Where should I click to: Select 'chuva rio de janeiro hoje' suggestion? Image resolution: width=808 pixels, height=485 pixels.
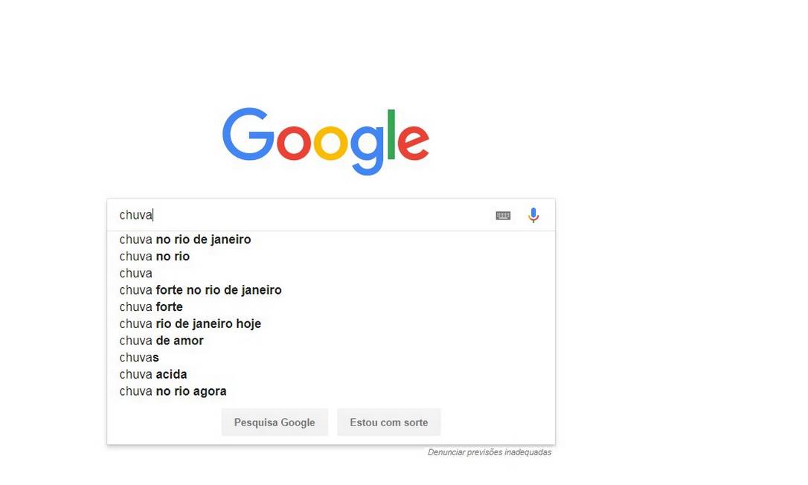190,324
